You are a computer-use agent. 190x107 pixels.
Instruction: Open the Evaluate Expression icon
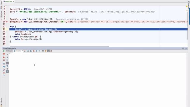[x=43, y=51]
